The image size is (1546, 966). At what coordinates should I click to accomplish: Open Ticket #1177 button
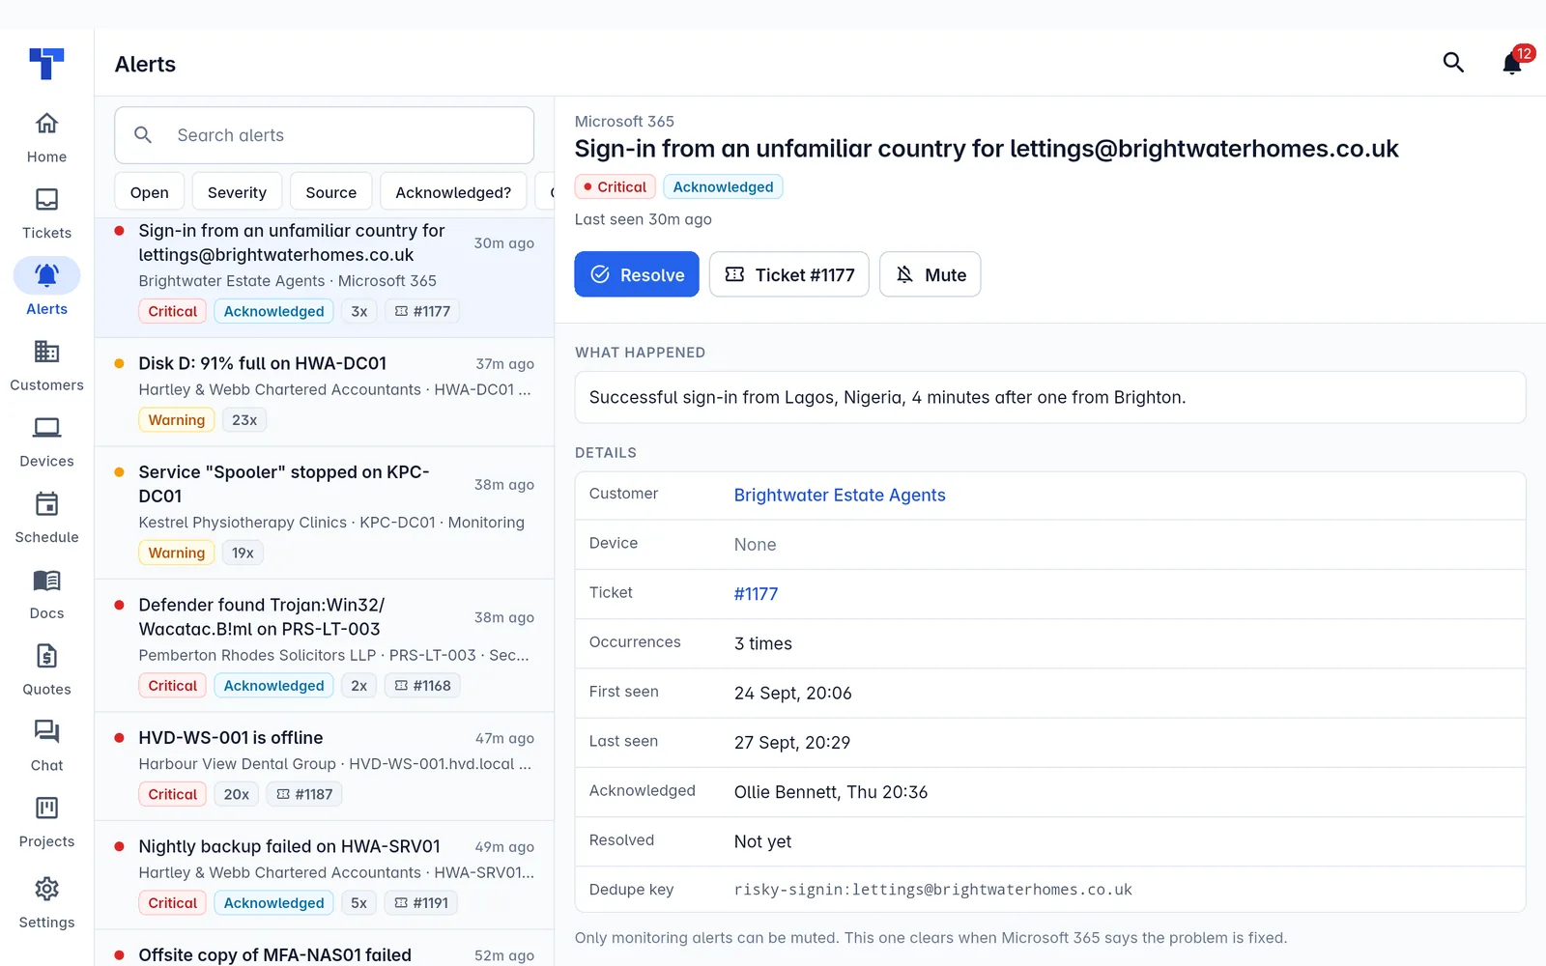789,274
